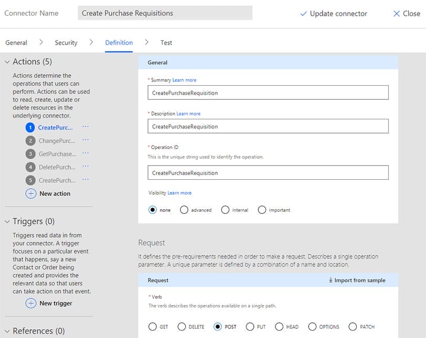The width and height of the screenshot is (426, 338).
Task: Click the Close button label
Action: coord(412,14)
